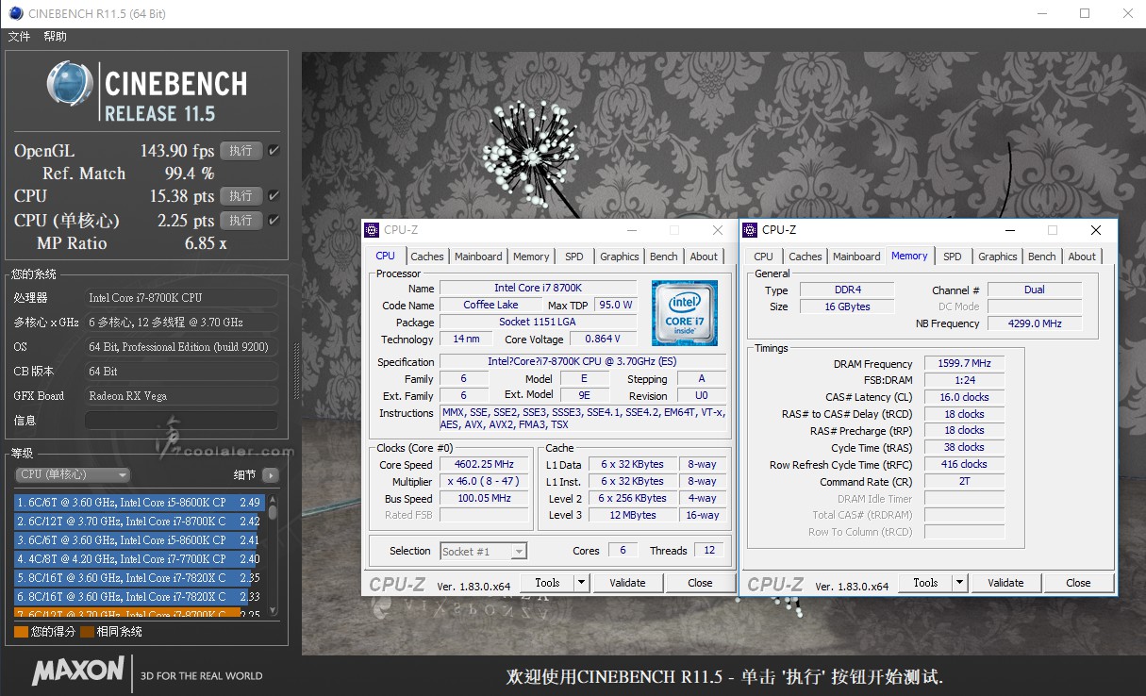Image resolution: width=1146 pixels, height=696 pixels.
Task: Open Graphics tab in CPU-Z Memory window
Action: pyautogui.click(x=998, y=257)
